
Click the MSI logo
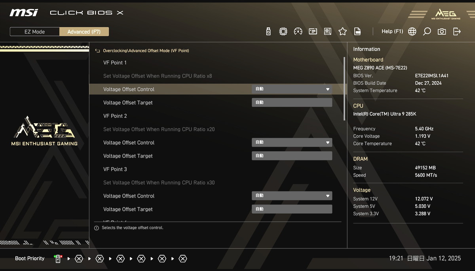point(24,13)
